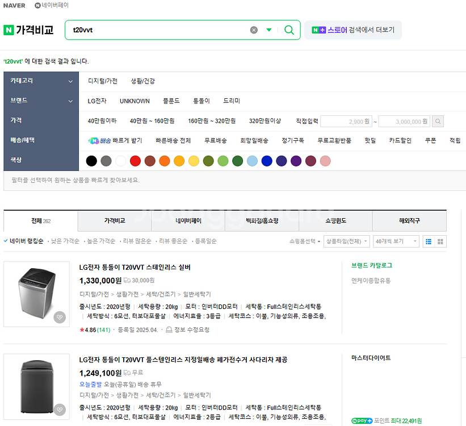Switch to grid view icon
The width and height of the screenshot is (466, 426).
click(x=440, y=241)
